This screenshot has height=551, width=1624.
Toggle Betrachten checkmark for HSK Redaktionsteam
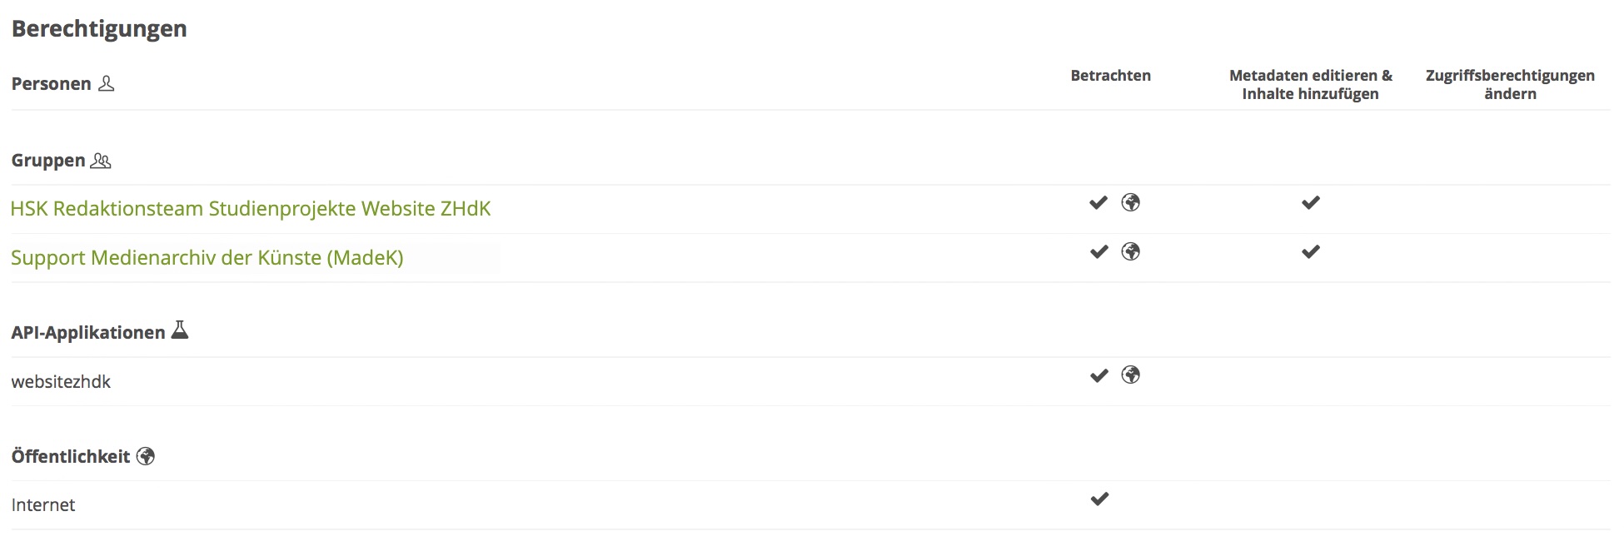click(x=1098, y=202)
